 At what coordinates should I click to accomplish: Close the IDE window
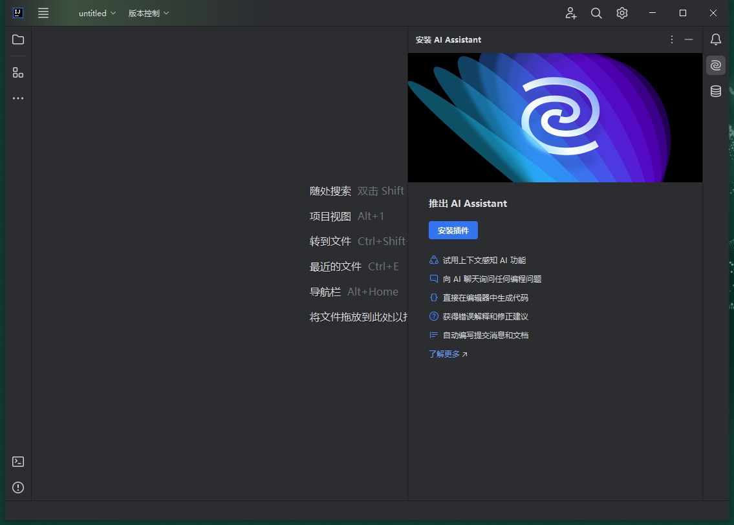713,13
